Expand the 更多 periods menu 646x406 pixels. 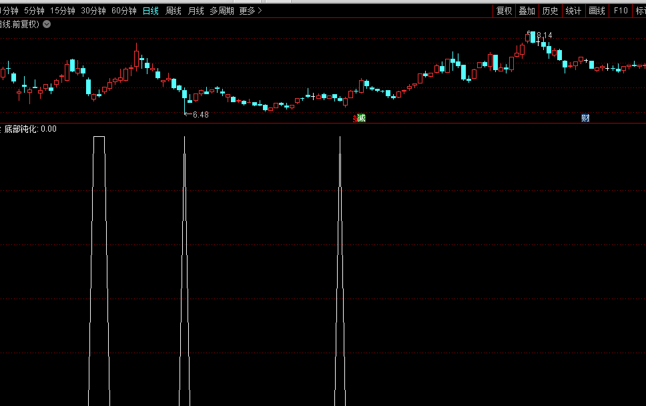pos(250,11)
